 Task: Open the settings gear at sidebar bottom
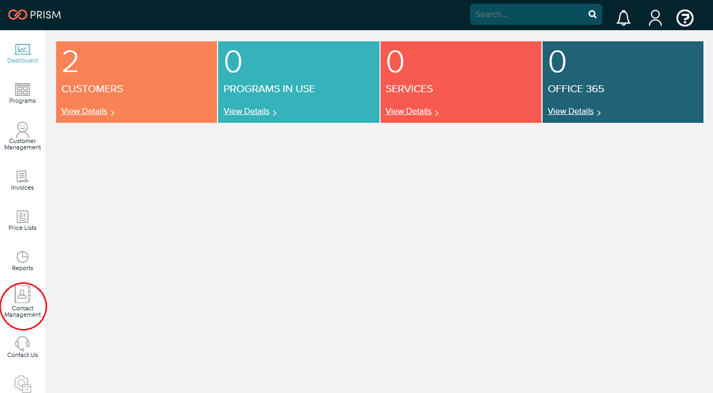pos(22,384)
